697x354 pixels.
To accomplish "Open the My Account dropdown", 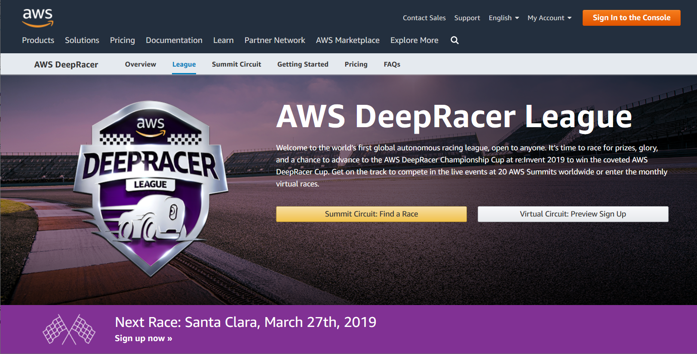I will pos(549,18).
